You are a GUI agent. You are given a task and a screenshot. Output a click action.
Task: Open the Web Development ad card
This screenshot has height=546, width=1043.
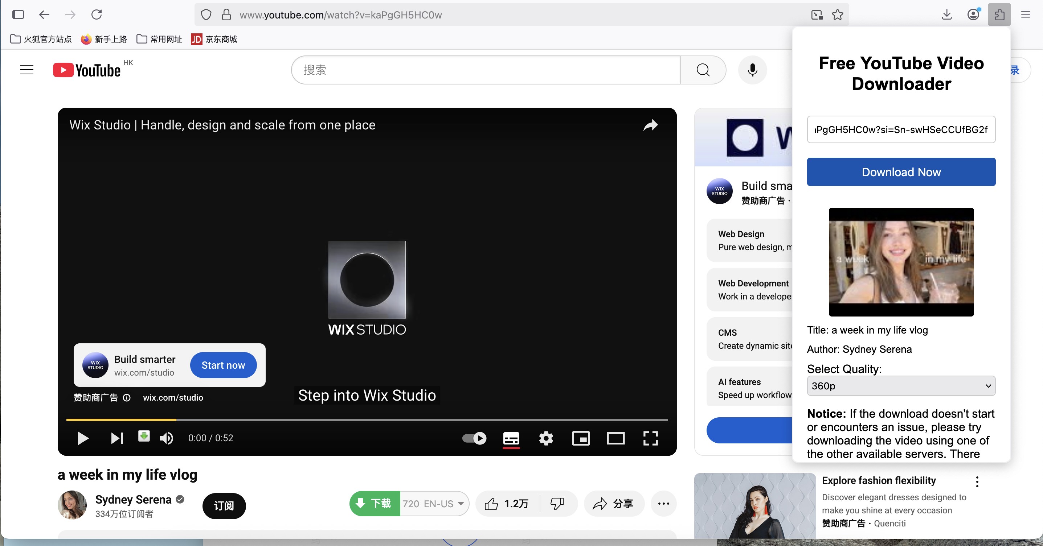click(x=749, y=290)
